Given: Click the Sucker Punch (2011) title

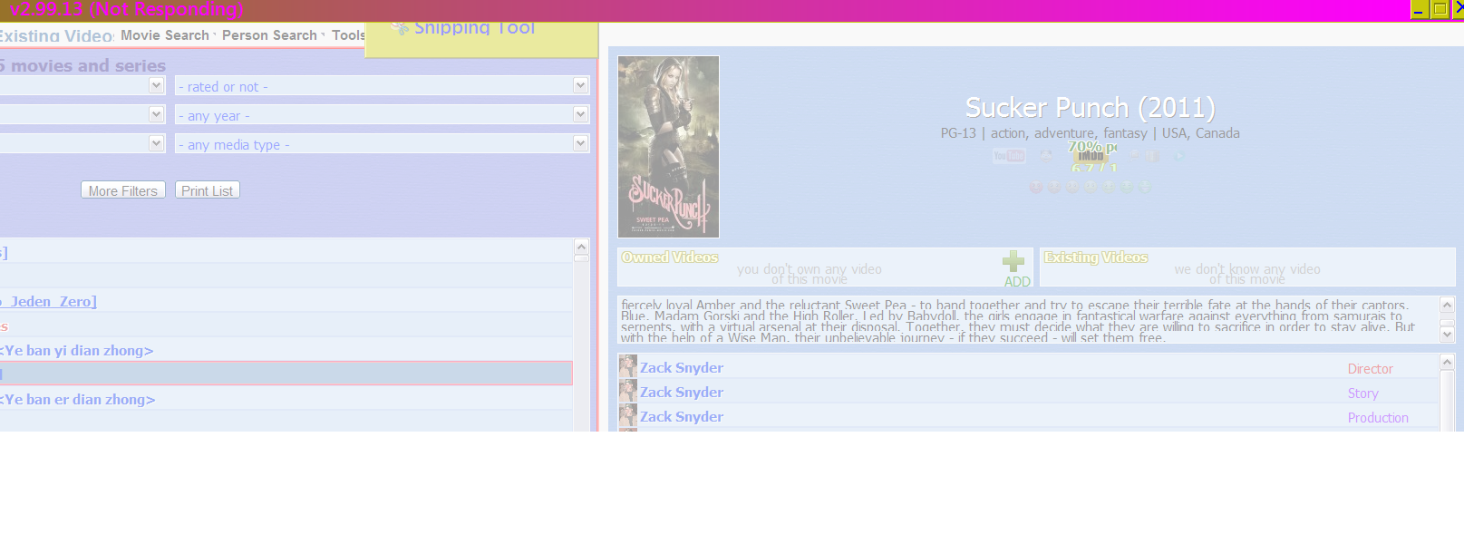Looking at the screenshot, I should [1090, 108].
